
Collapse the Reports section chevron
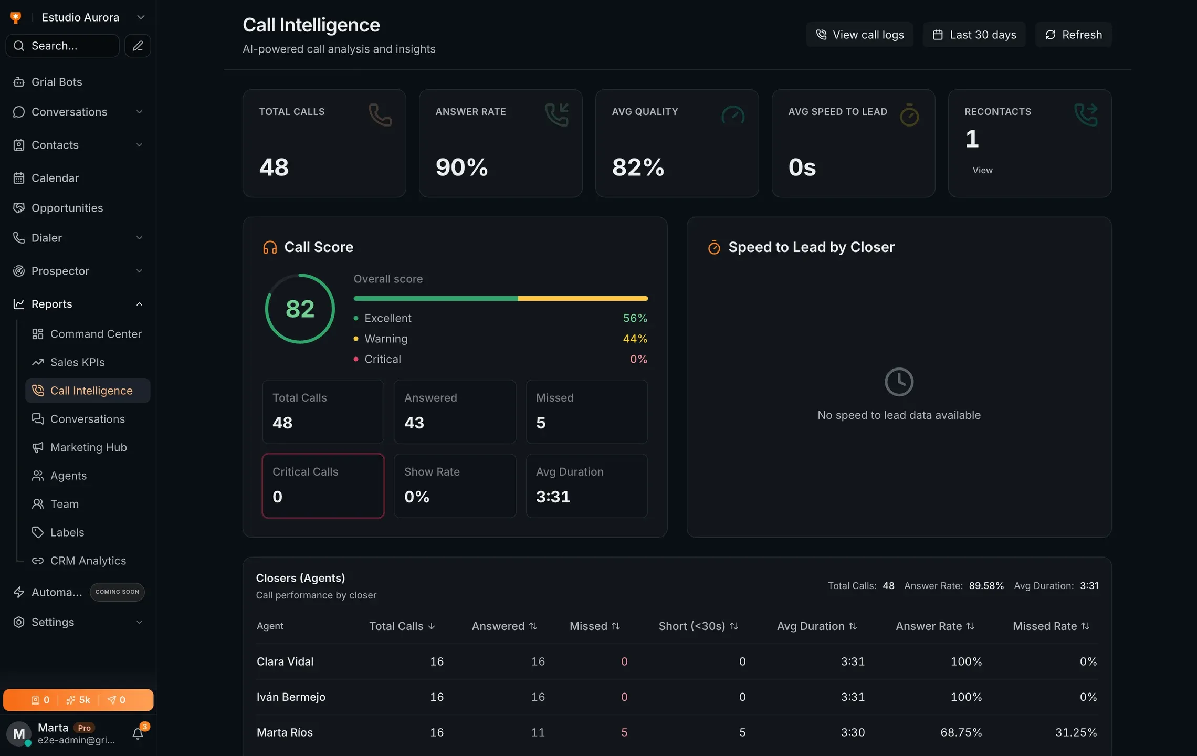[x=139, y=304]
